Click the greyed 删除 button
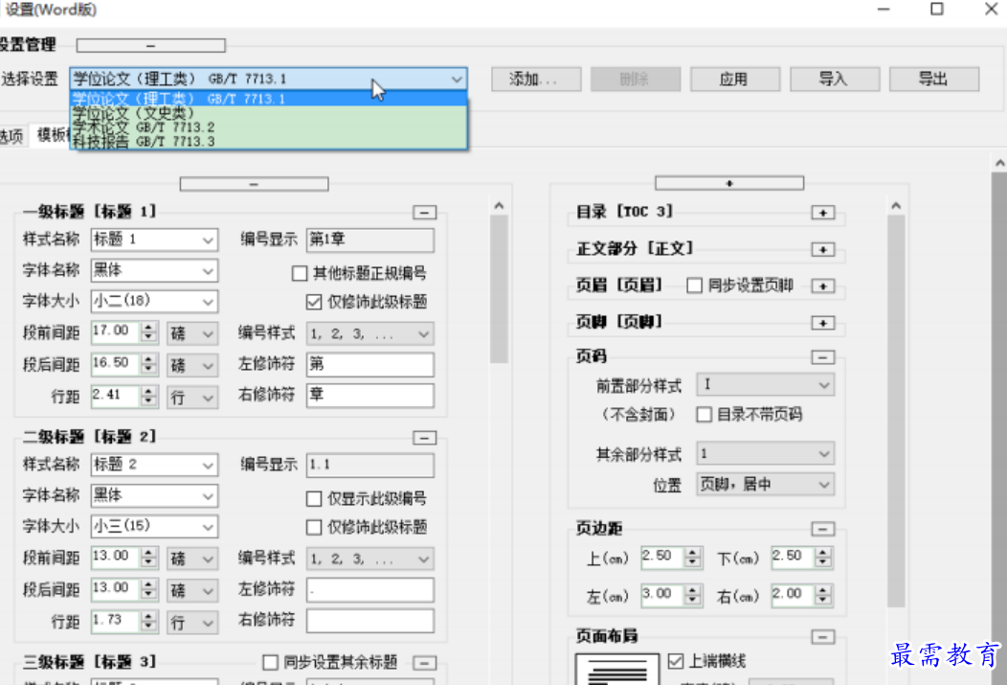The width and height of the screenshot is (1007, 685). 636,79
